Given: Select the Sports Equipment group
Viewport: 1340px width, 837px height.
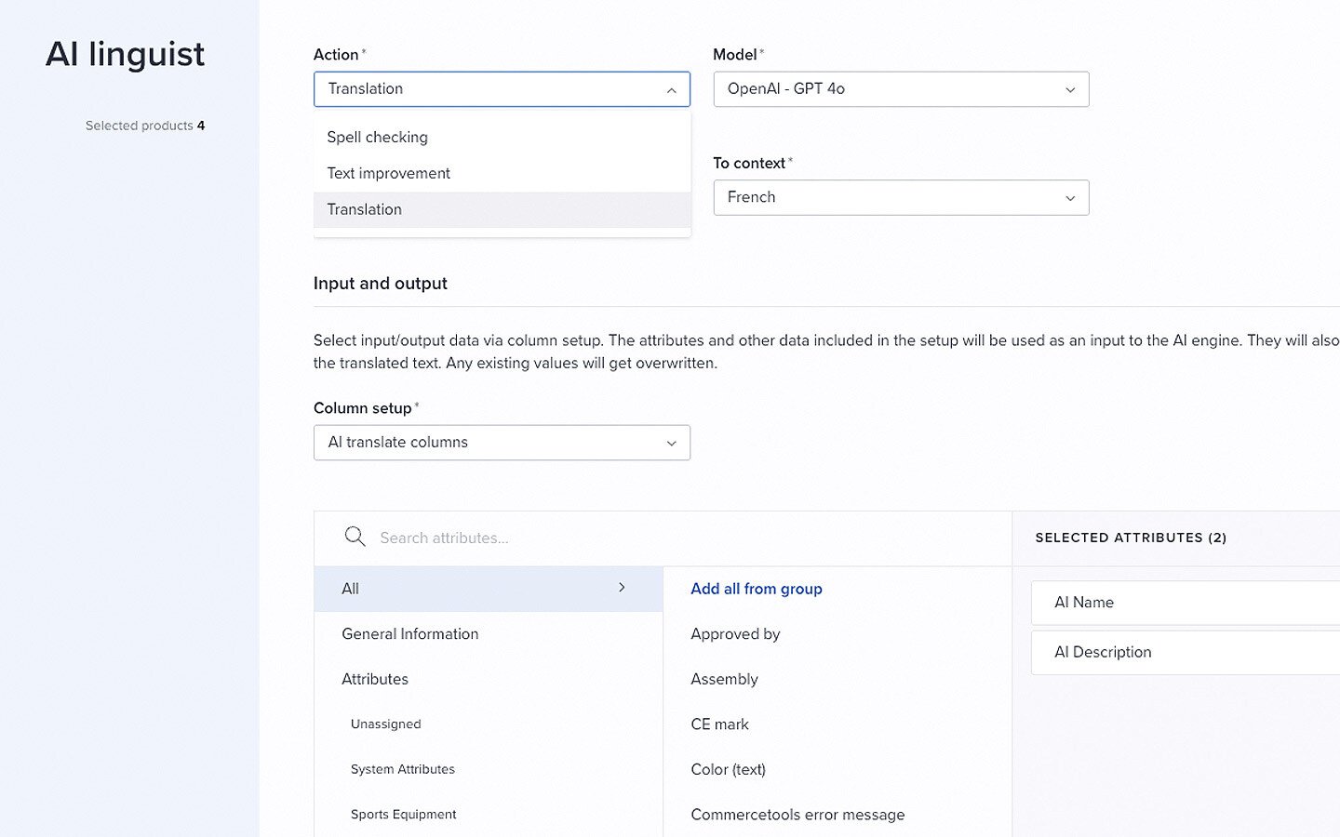Looking at the screenshot, I should point(403,814).
